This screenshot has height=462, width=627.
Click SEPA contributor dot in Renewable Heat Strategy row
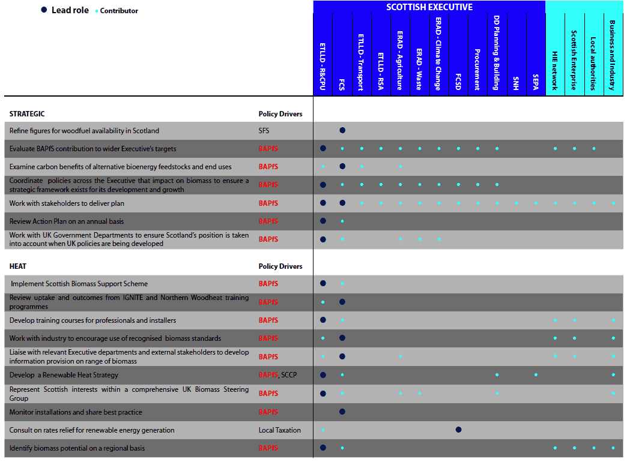(536, 375)
